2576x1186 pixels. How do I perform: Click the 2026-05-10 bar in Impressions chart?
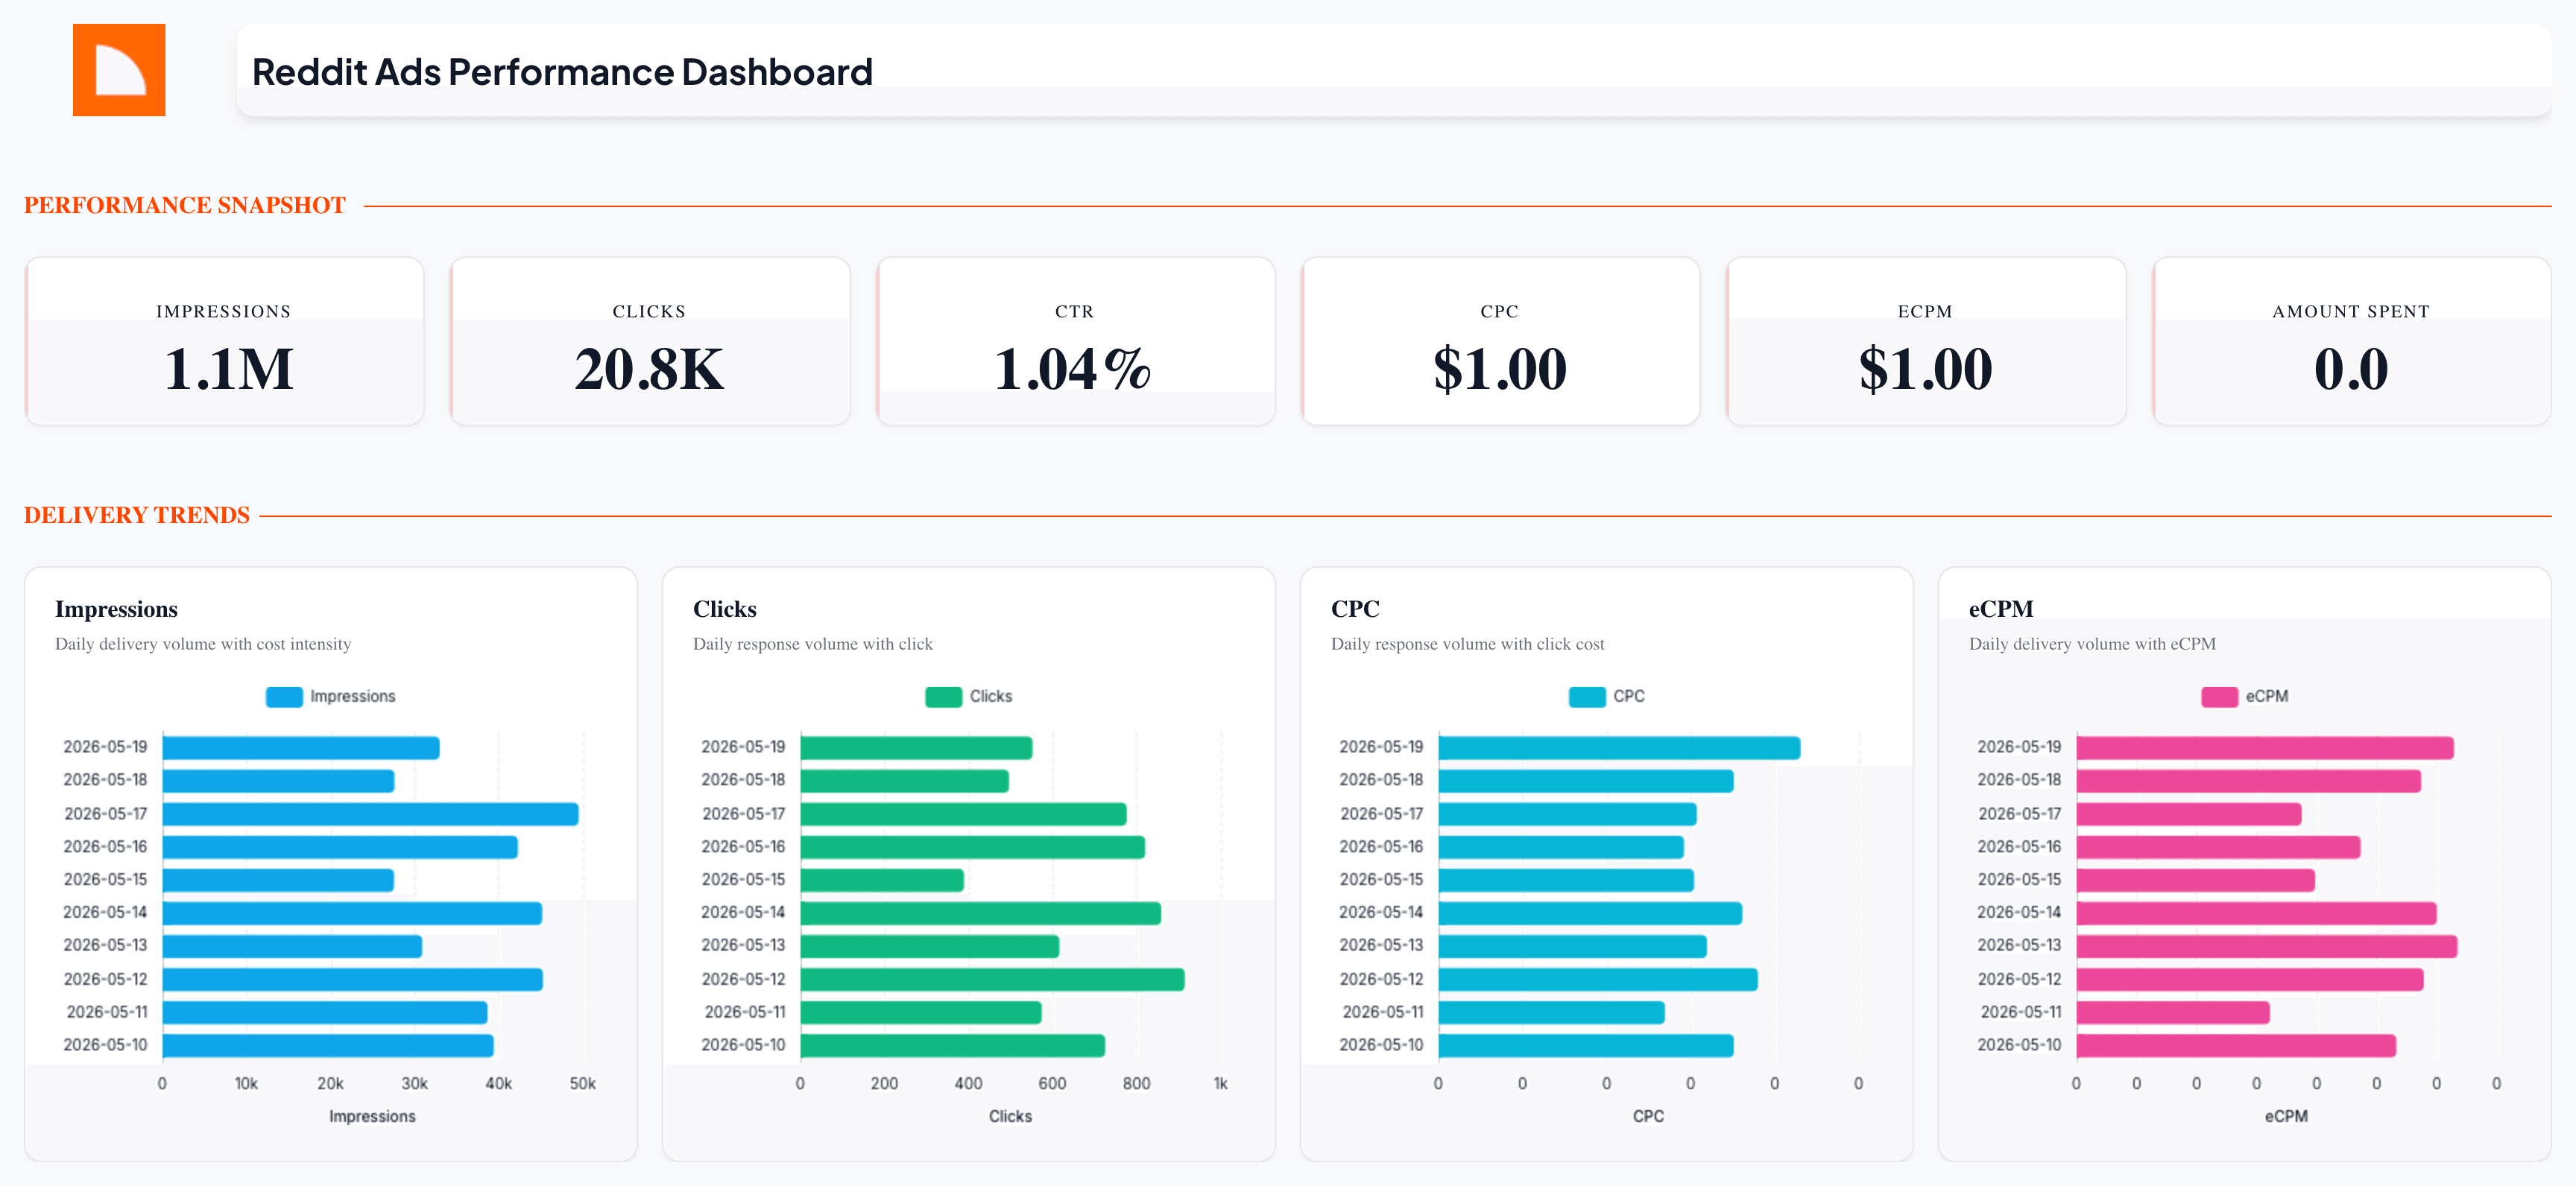point(328,1045)
